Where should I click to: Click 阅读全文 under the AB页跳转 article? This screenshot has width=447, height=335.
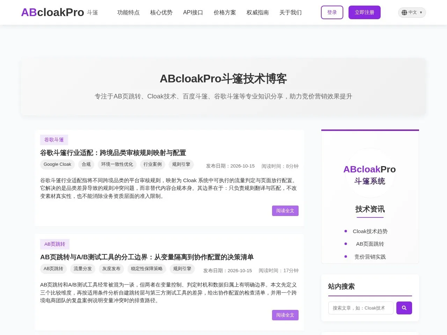point(285,315)
